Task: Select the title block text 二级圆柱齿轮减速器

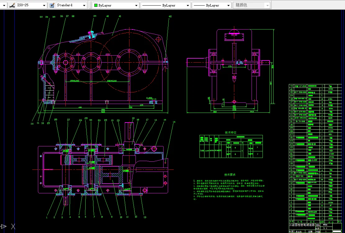Action: 302,225
